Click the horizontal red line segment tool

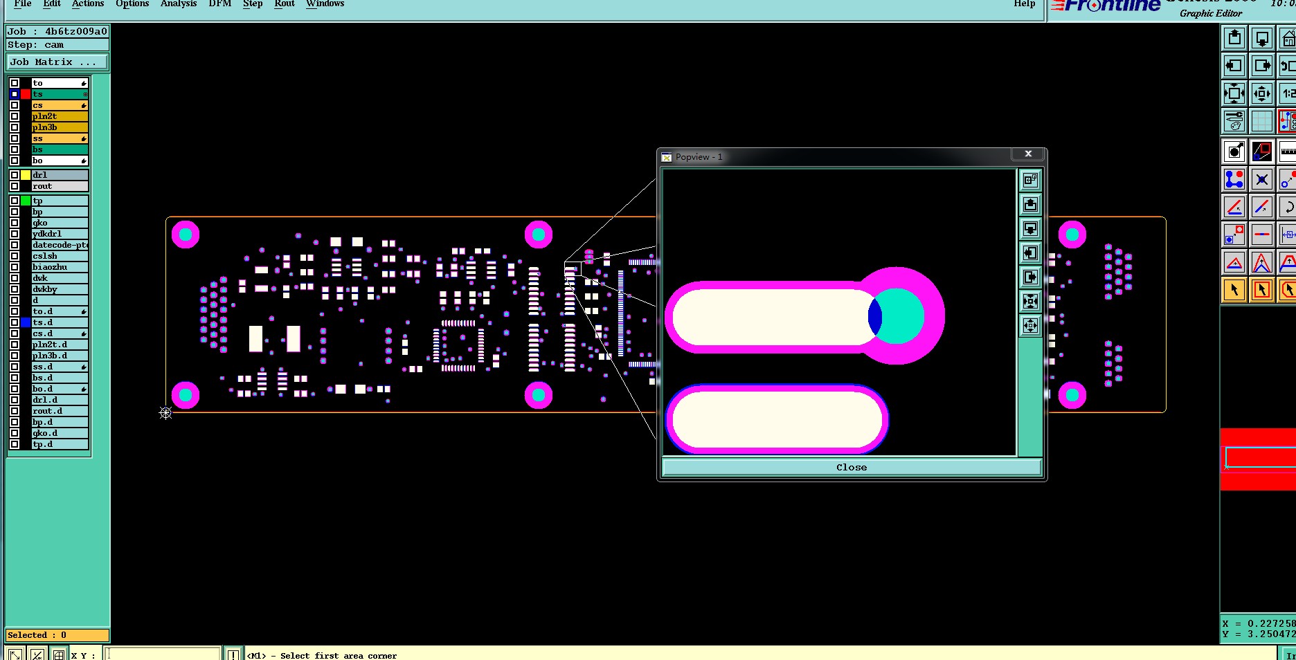click(1262, 235)
